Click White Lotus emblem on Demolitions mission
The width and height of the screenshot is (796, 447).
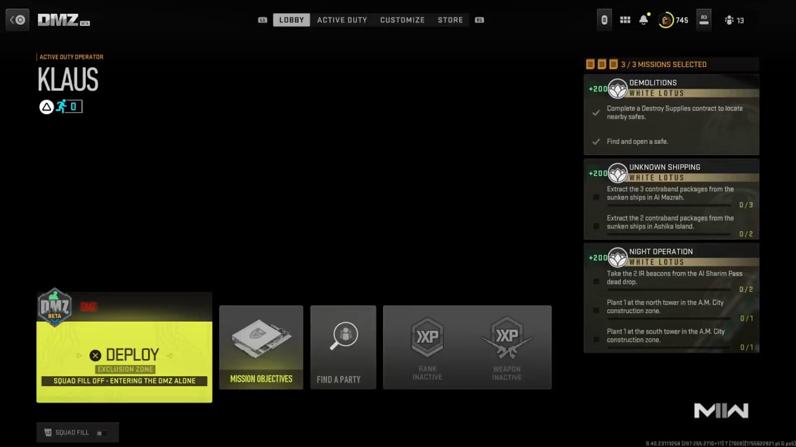[x=618, y=89]
